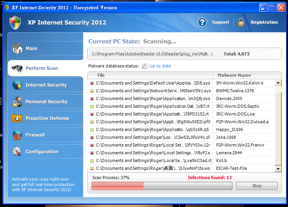Image resolution: width=288 pixels, height=207 pixels.
Task: Click yellow marker for 5IywNnF1tx.wo row
Action: 92,169
